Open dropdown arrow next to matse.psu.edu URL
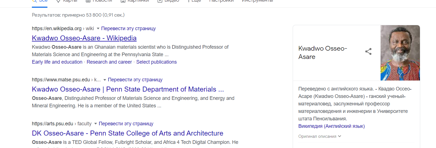This screenshot has height=148, width=436. click(x=104, y=80)
